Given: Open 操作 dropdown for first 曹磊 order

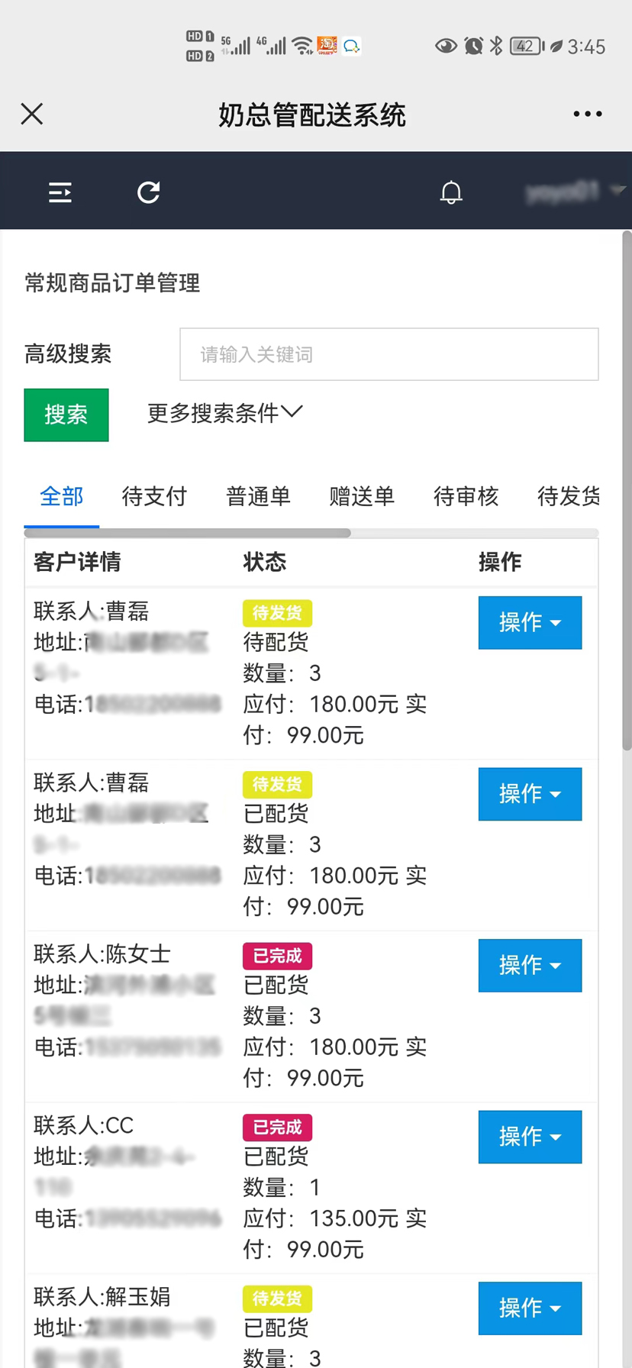Looking at the screenshot, I should pos(530,623).
